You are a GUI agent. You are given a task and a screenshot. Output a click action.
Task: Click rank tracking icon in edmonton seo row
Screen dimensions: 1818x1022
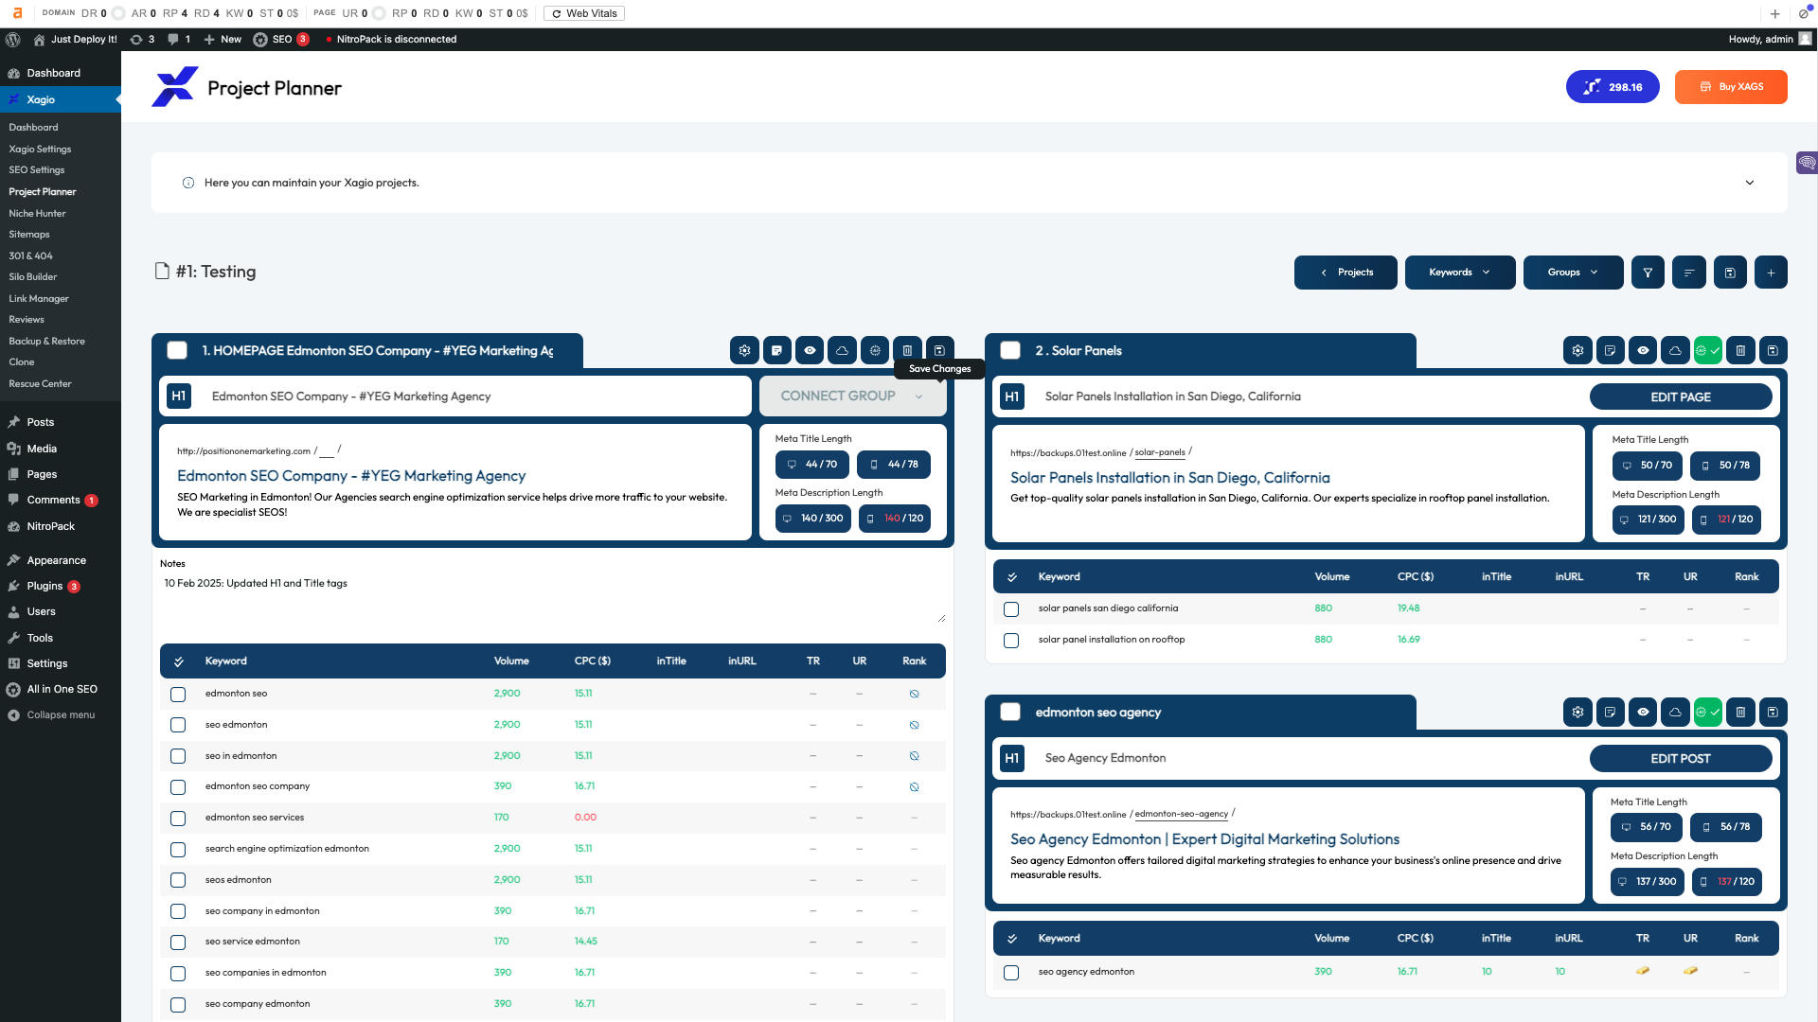click(914, 694)
